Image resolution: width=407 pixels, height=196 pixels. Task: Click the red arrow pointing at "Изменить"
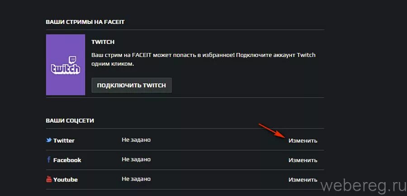click(x=271, y=130)
